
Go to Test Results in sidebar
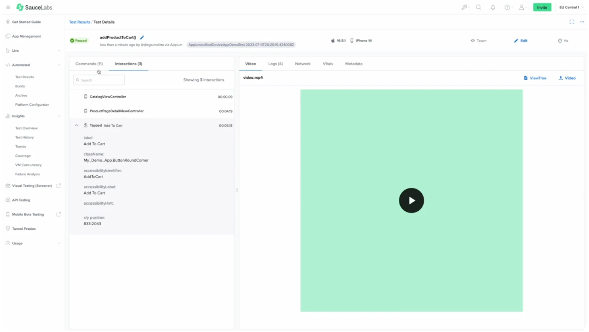(24, 77)
